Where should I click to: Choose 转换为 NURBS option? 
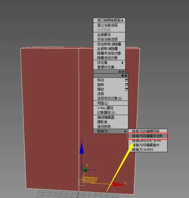coord(148,150)
